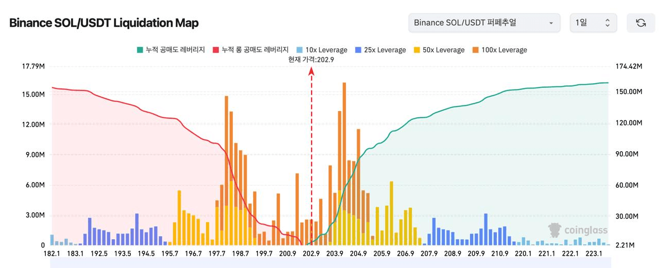The height and width of the screenshot is (268, 659).
Task: Click the light blue 10x Leverage swatch
Action: pos(299,50)
